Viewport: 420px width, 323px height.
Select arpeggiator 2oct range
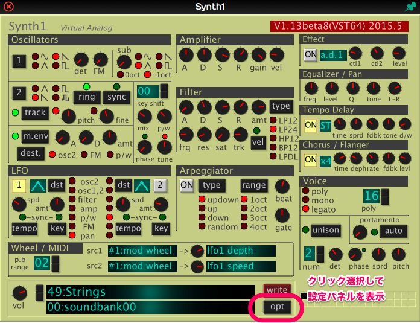point(244,208)
